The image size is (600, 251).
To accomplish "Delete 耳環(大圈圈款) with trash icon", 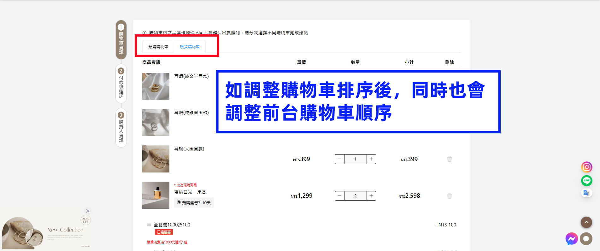I will click(449, 159).
